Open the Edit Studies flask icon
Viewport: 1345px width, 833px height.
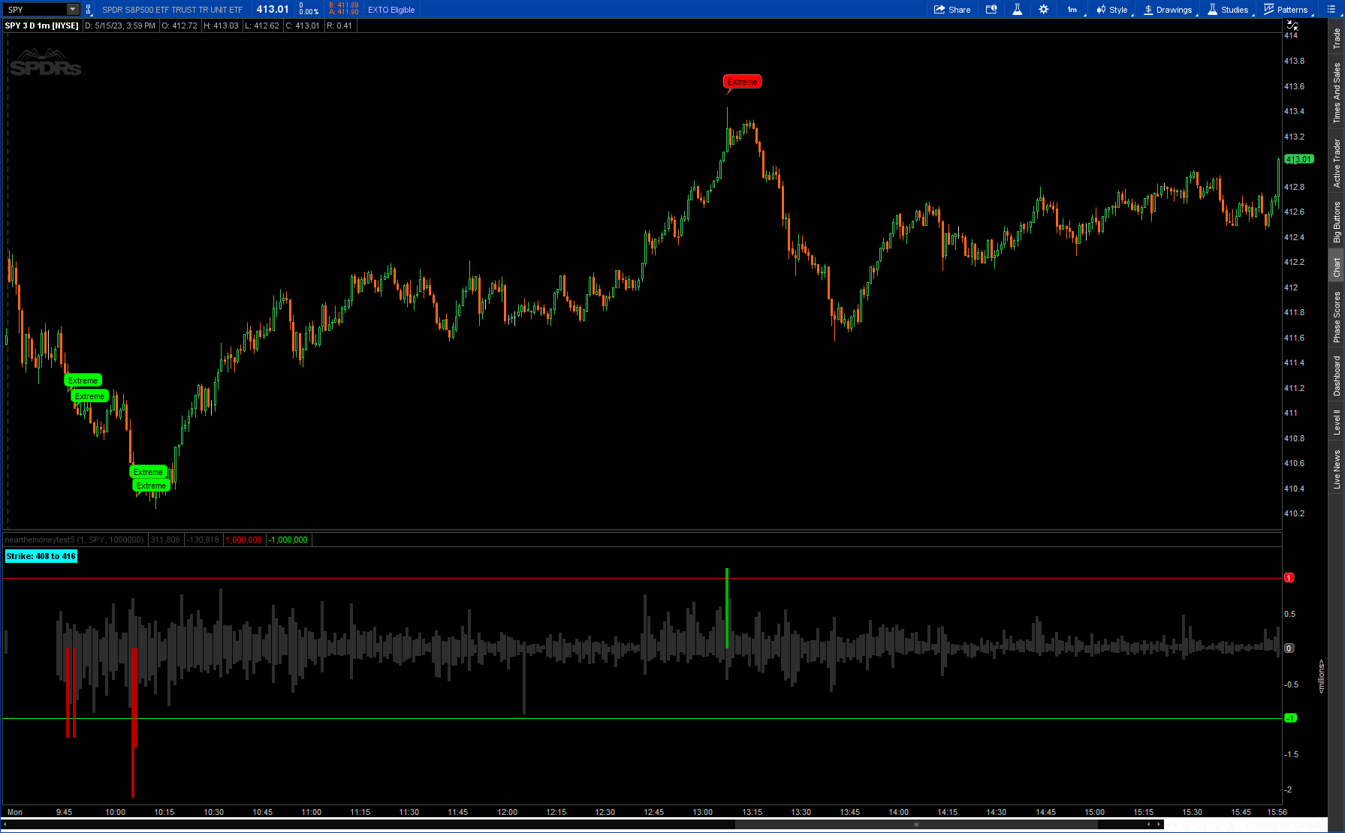click(x=1017, y=10)
